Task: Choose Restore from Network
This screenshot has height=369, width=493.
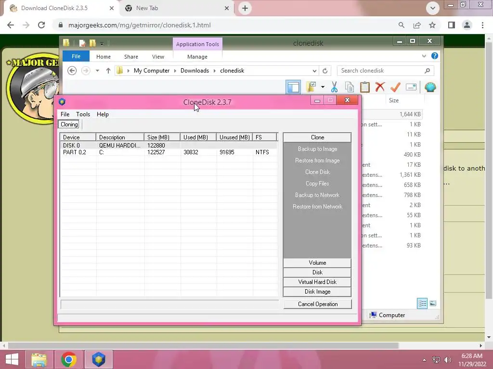Action: pos(317,207)
